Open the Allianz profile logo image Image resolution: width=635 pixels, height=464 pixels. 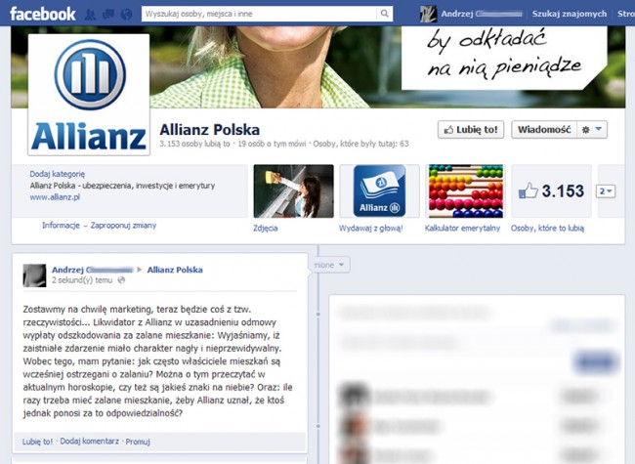coord(89,95)
